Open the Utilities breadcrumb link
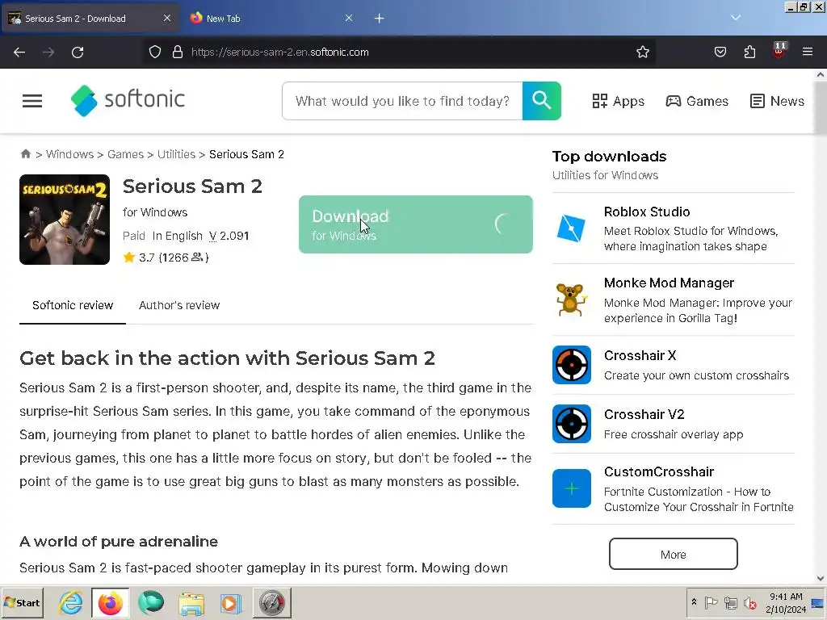This screenshot has width=827, height=620. click(176, 154)
